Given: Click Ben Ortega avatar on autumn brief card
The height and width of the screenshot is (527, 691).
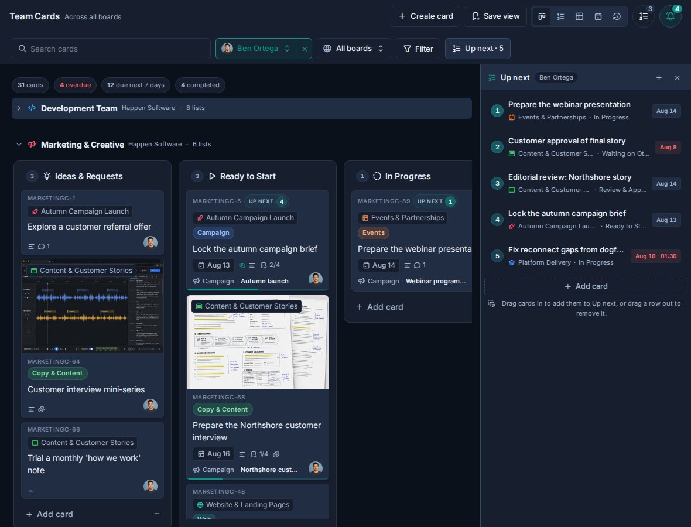Looking at the screenshot, I should [316, 279].
